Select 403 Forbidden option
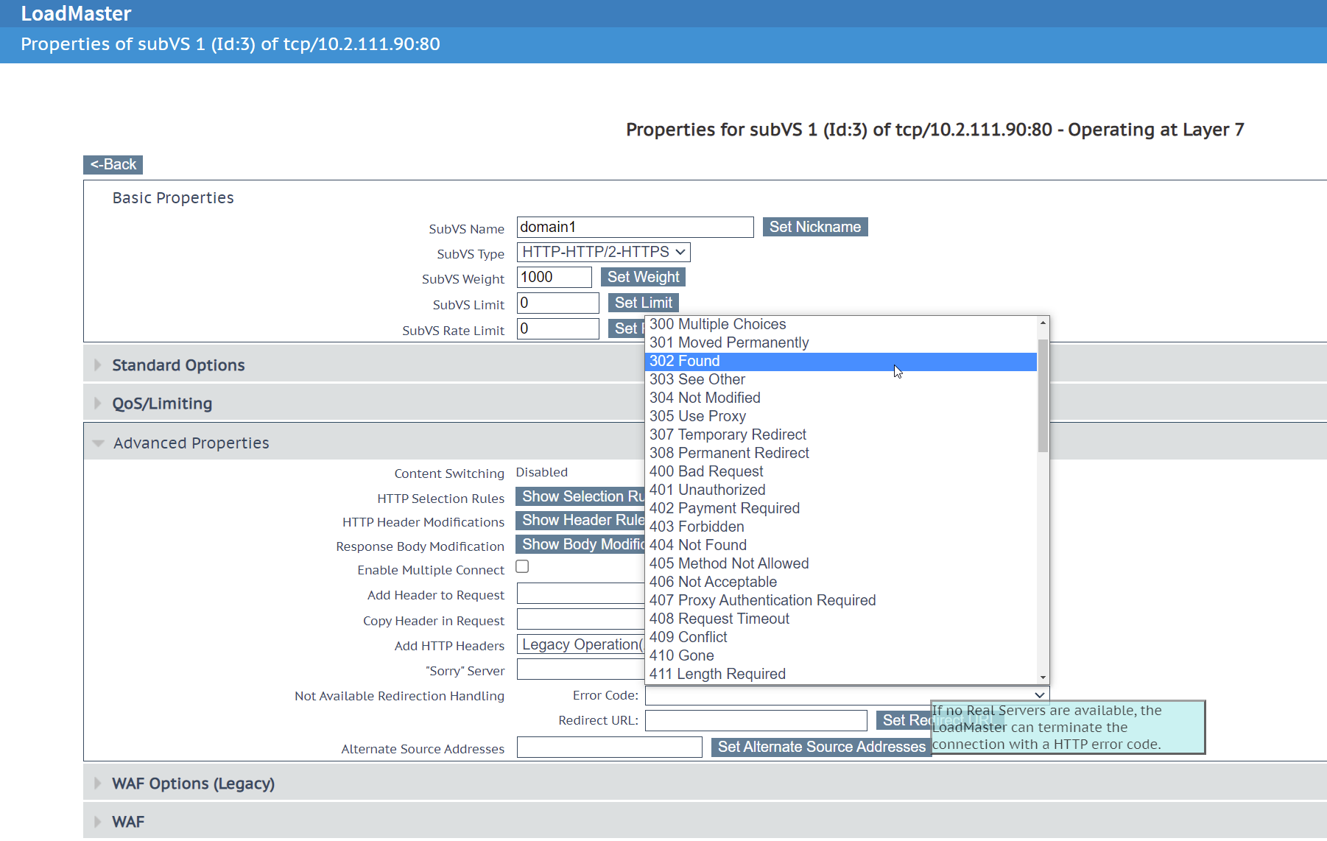 (841, 527)
